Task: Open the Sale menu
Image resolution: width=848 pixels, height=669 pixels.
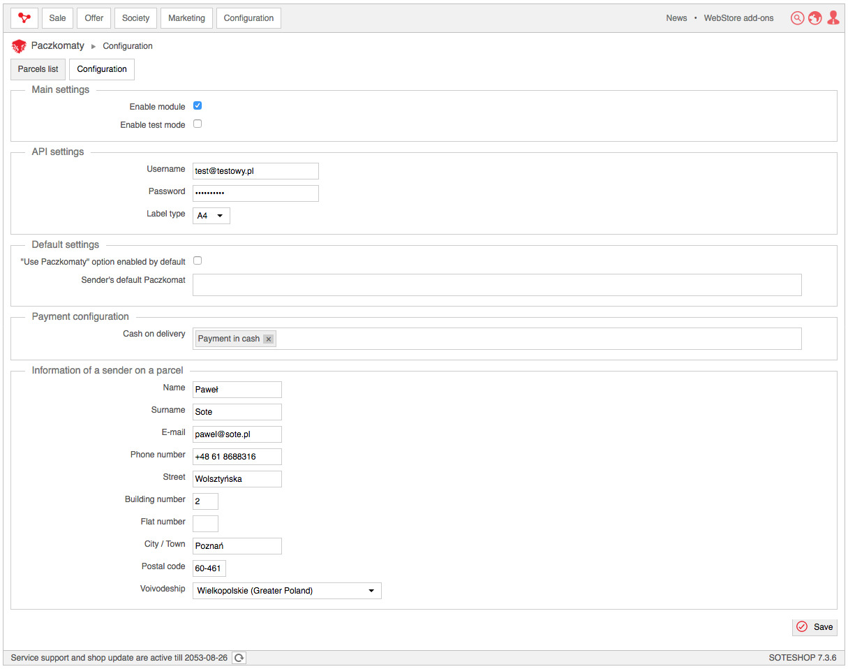Action: click(x=57, y=18)
